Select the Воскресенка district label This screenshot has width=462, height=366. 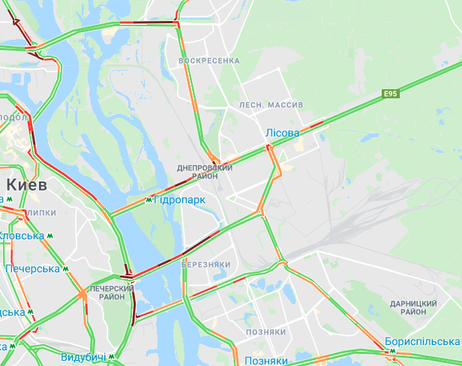pyautogui.click(x=209, y=61)
